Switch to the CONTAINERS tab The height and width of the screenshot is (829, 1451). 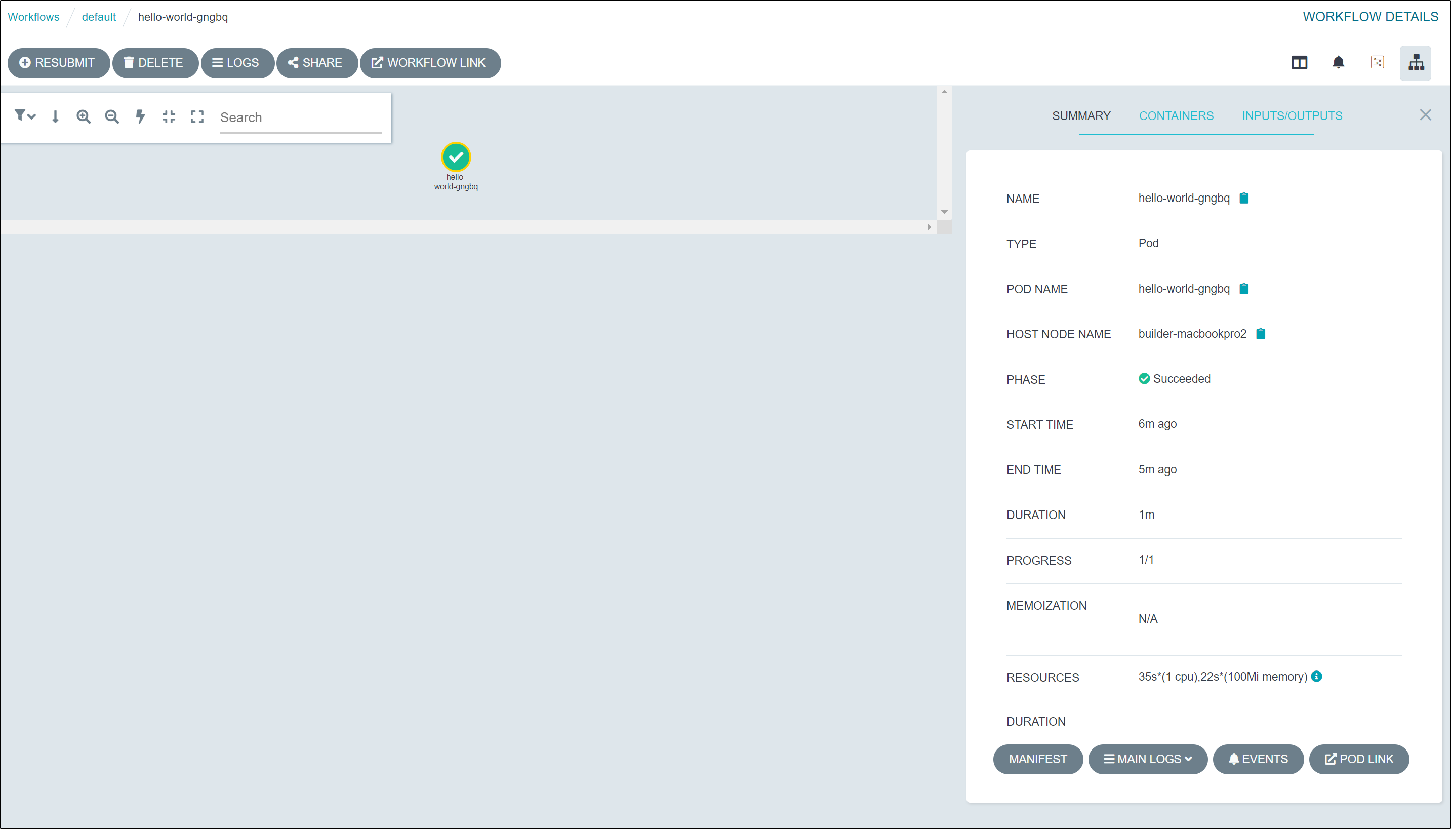coord(1176,116)
